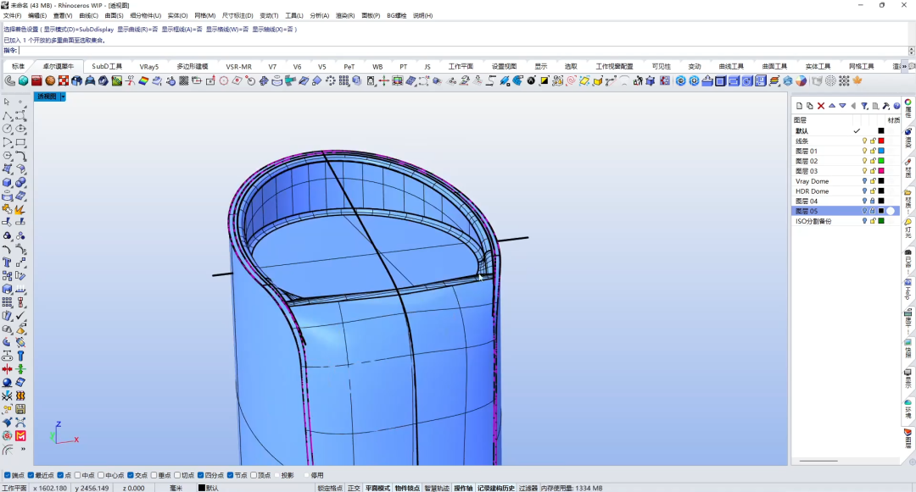Open the 曲面(S) menu

pos(114,16)
